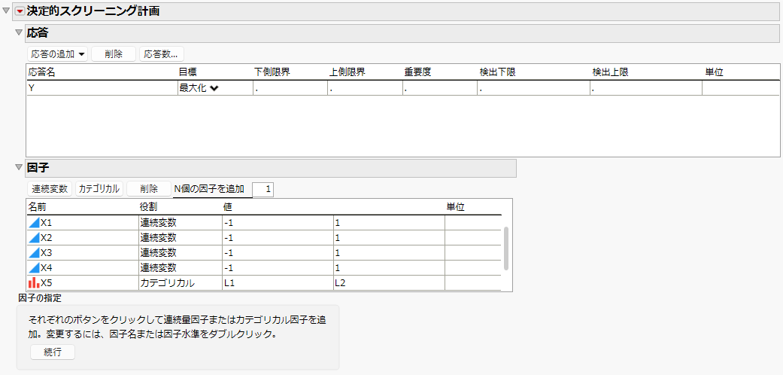783x375 pixels.
Task: Add a factor with the 連続変数 button
Action: (50, 188)
